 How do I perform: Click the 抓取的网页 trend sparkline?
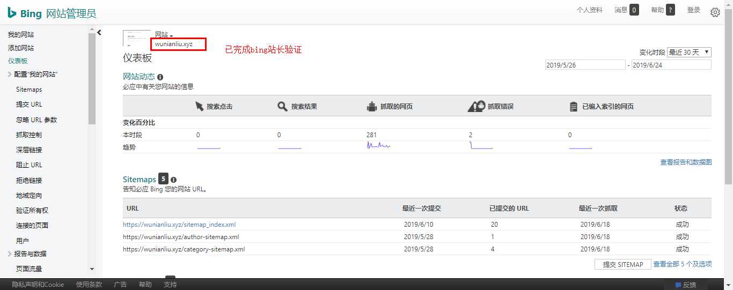378,145
